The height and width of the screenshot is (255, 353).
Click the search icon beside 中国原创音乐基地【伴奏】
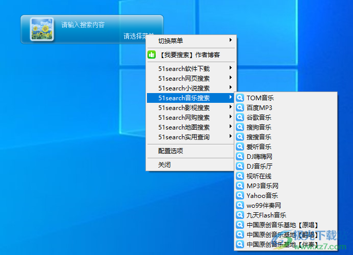tap(240, 244)
